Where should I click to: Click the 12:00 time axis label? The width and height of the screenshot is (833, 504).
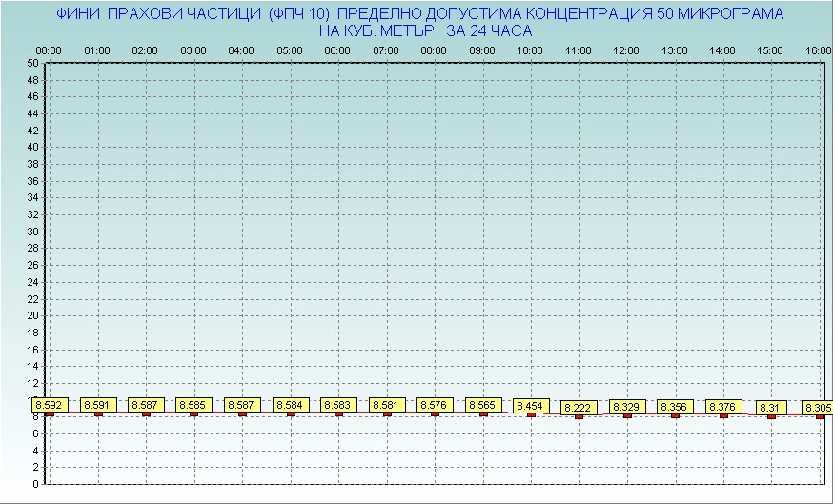click(x=626, y=50)
